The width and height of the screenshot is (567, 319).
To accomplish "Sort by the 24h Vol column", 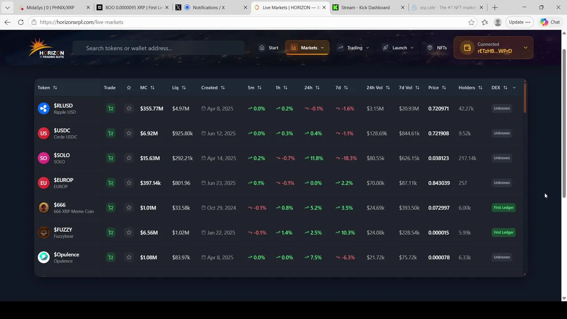I will (x=378, y=88).
